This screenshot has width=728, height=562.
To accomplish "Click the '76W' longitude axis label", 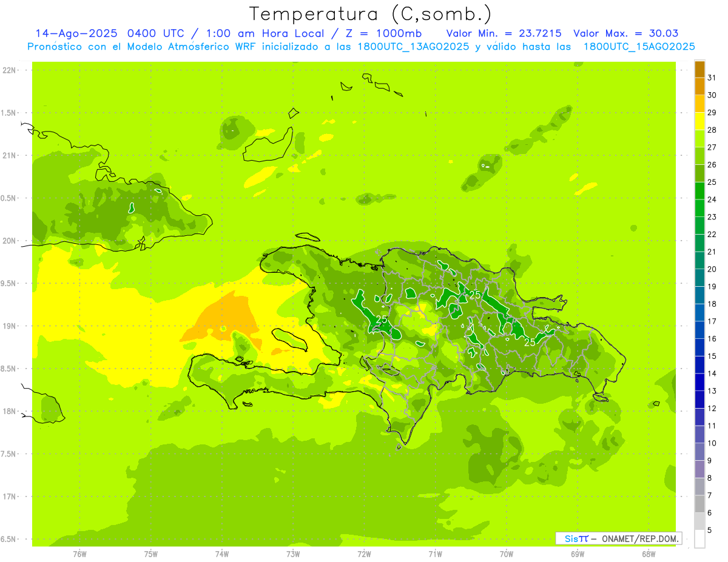I will pos(79,554).
